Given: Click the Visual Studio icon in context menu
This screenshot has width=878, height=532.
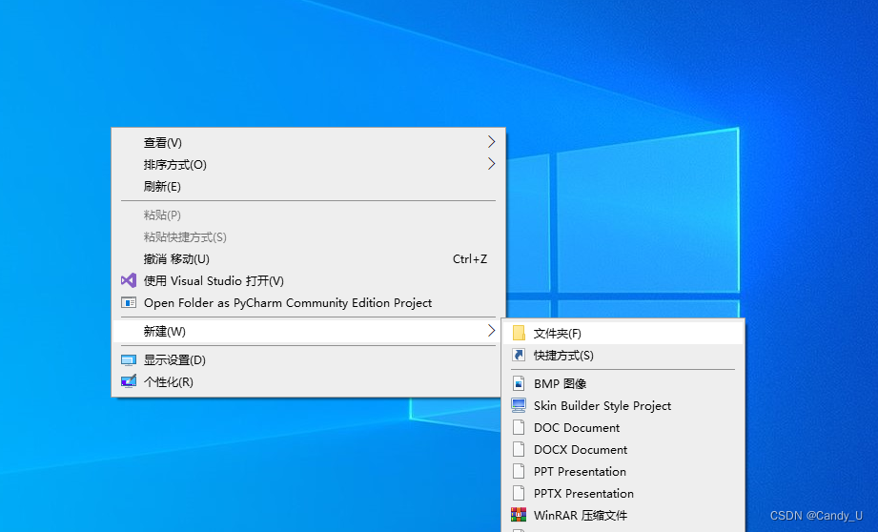Looking at the screenshot, I should 129,280.
